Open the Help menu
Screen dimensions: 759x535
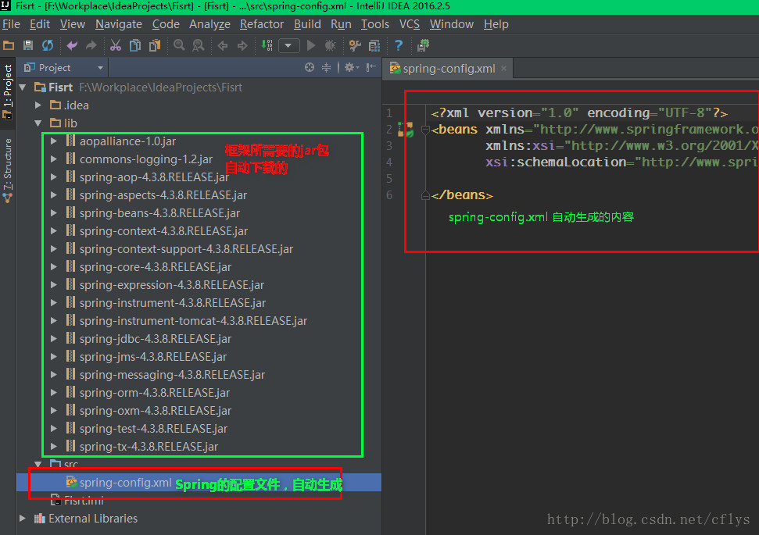tap(496, 24)
